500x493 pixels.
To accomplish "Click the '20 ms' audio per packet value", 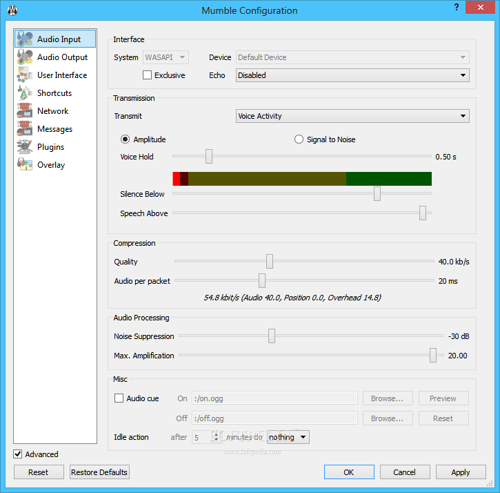I will [x=448, y=281].
